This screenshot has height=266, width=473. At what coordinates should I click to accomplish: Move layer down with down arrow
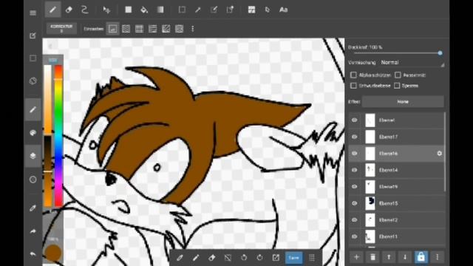[405, 257]
